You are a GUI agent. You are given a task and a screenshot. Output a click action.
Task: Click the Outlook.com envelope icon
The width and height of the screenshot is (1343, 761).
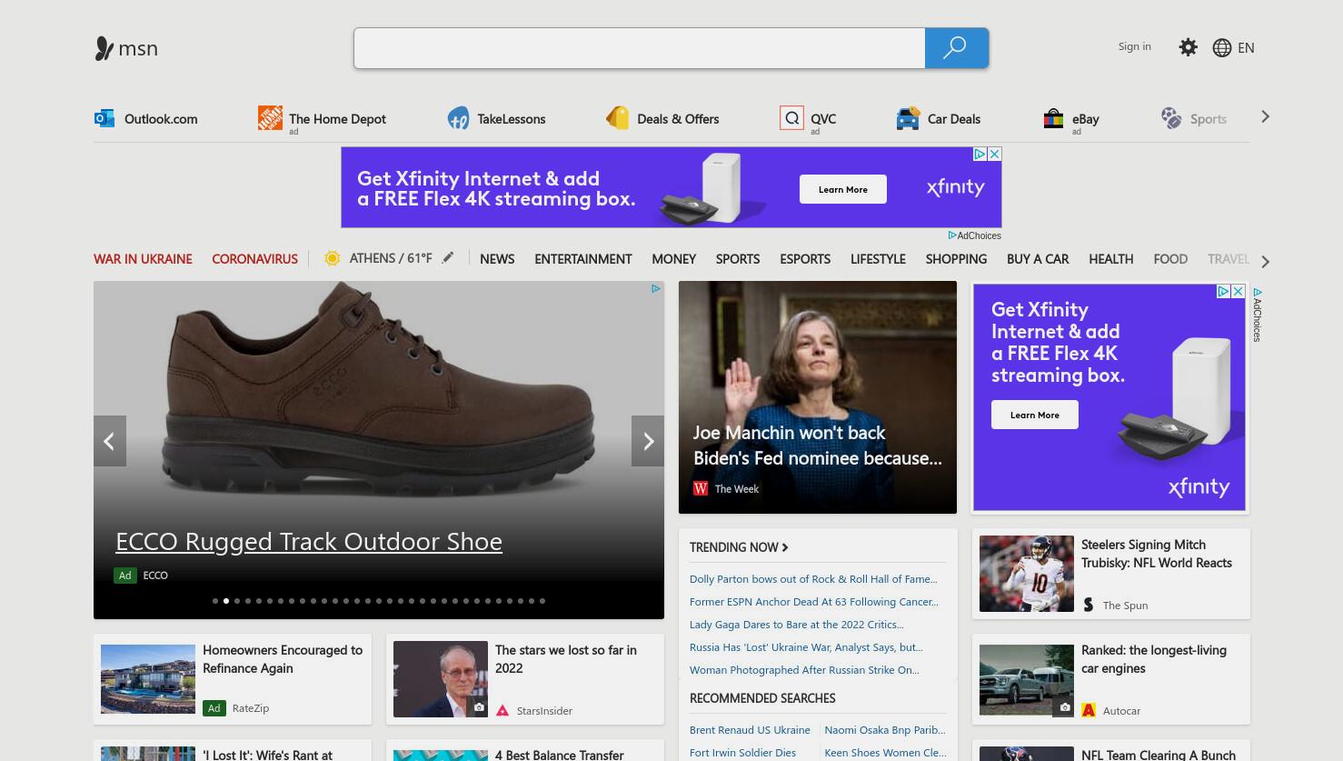pos(104,118)
